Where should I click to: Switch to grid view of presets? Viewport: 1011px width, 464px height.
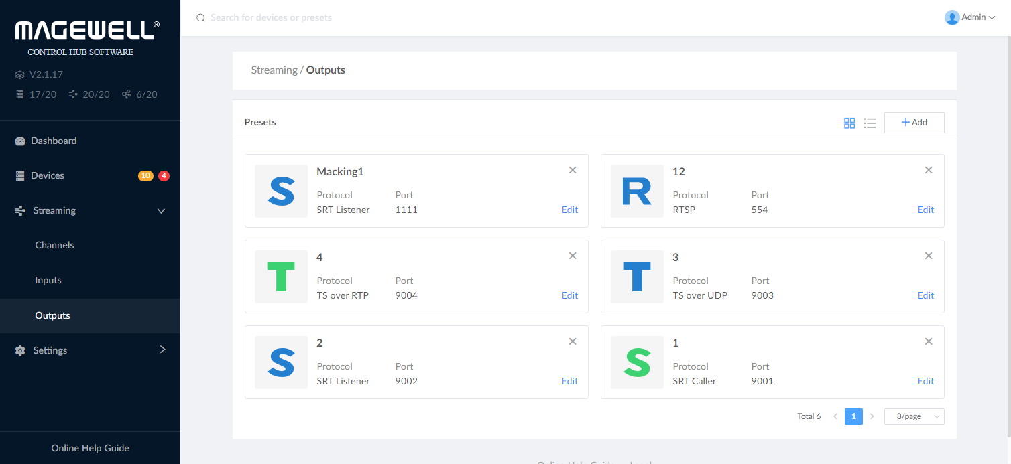tap(849, 123)
